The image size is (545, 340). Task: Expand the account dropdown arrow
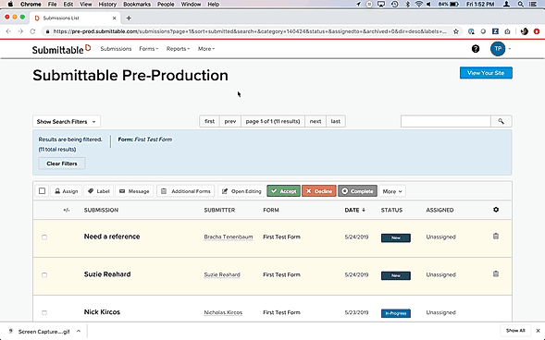point(510,49)
